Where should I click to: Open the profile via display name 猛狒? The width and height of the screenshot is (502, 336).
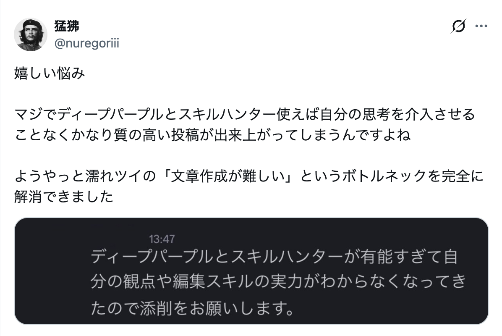67,26
